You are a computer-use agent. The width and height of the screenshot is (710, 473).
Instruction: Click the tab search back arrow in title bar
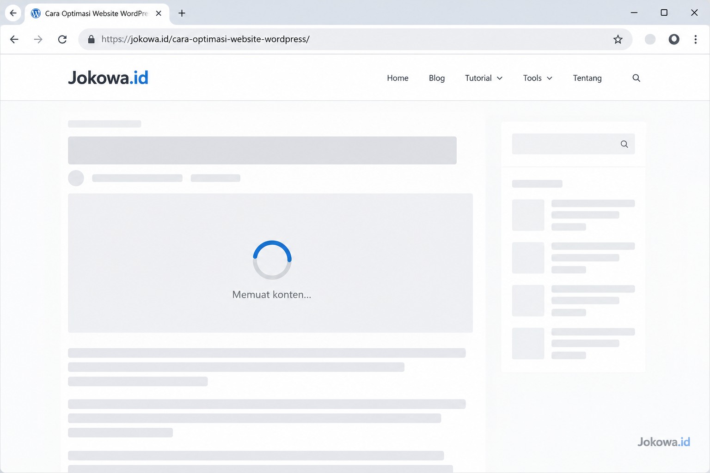(x=13, y=13)
